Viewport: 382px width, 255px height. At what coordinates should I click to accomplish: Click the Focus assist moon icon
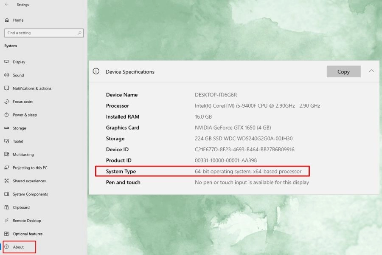point(6,101)
